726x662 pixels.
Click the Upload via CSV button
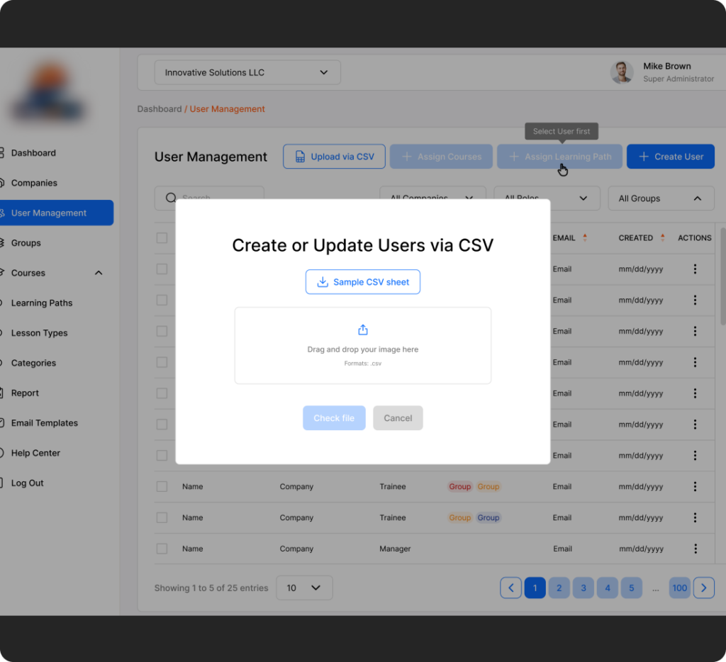click(x=334, y=157)
